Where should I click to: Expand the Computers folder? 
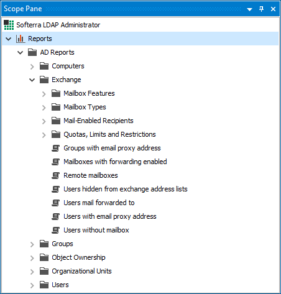pos(32,67)
